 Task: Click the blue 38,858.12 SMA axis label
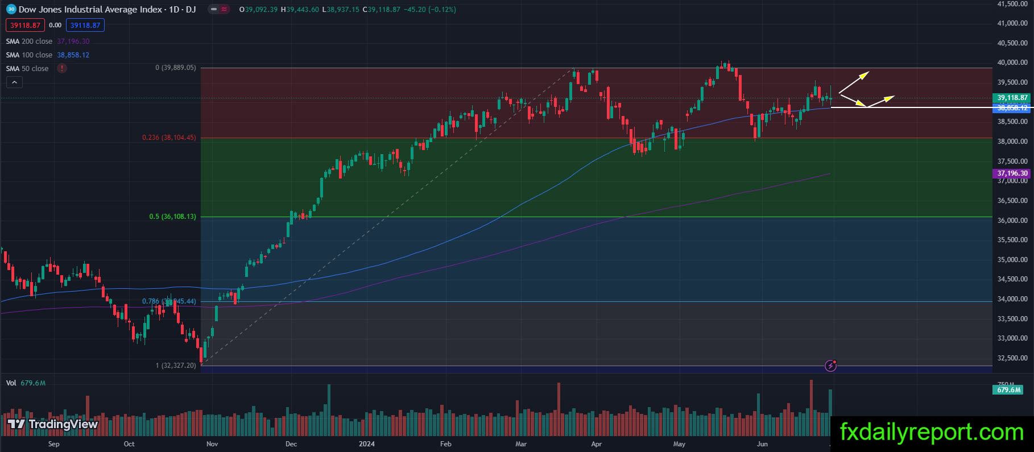click(1012, 107)
